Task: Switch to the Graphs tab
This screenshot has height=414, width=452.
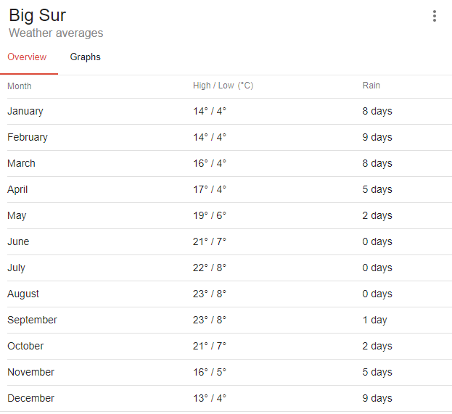Action: [85, 57]
